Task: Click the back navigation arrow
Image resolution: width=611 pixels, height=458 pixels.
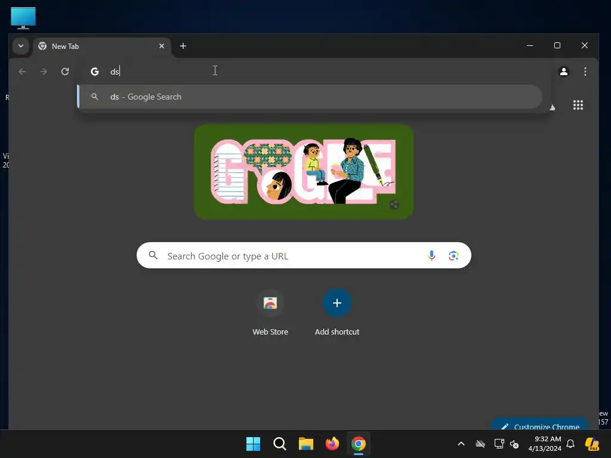Action: click(x=22, y=72)
